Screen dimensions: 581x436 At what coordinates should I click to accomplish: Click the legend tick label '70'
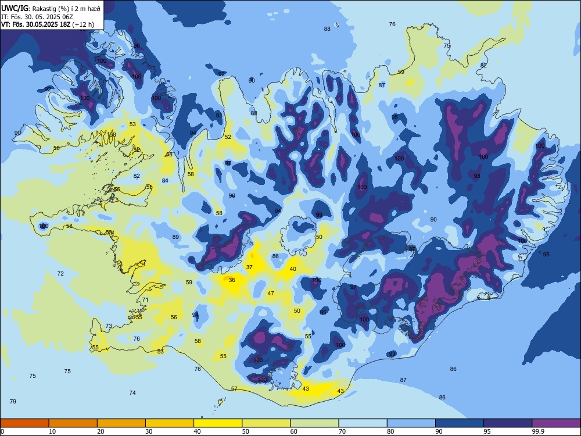coord(342,431)
